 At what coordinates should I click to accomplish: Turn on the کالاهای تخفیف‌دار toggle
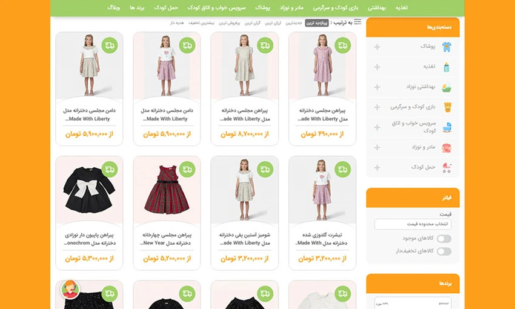point(444,251)
